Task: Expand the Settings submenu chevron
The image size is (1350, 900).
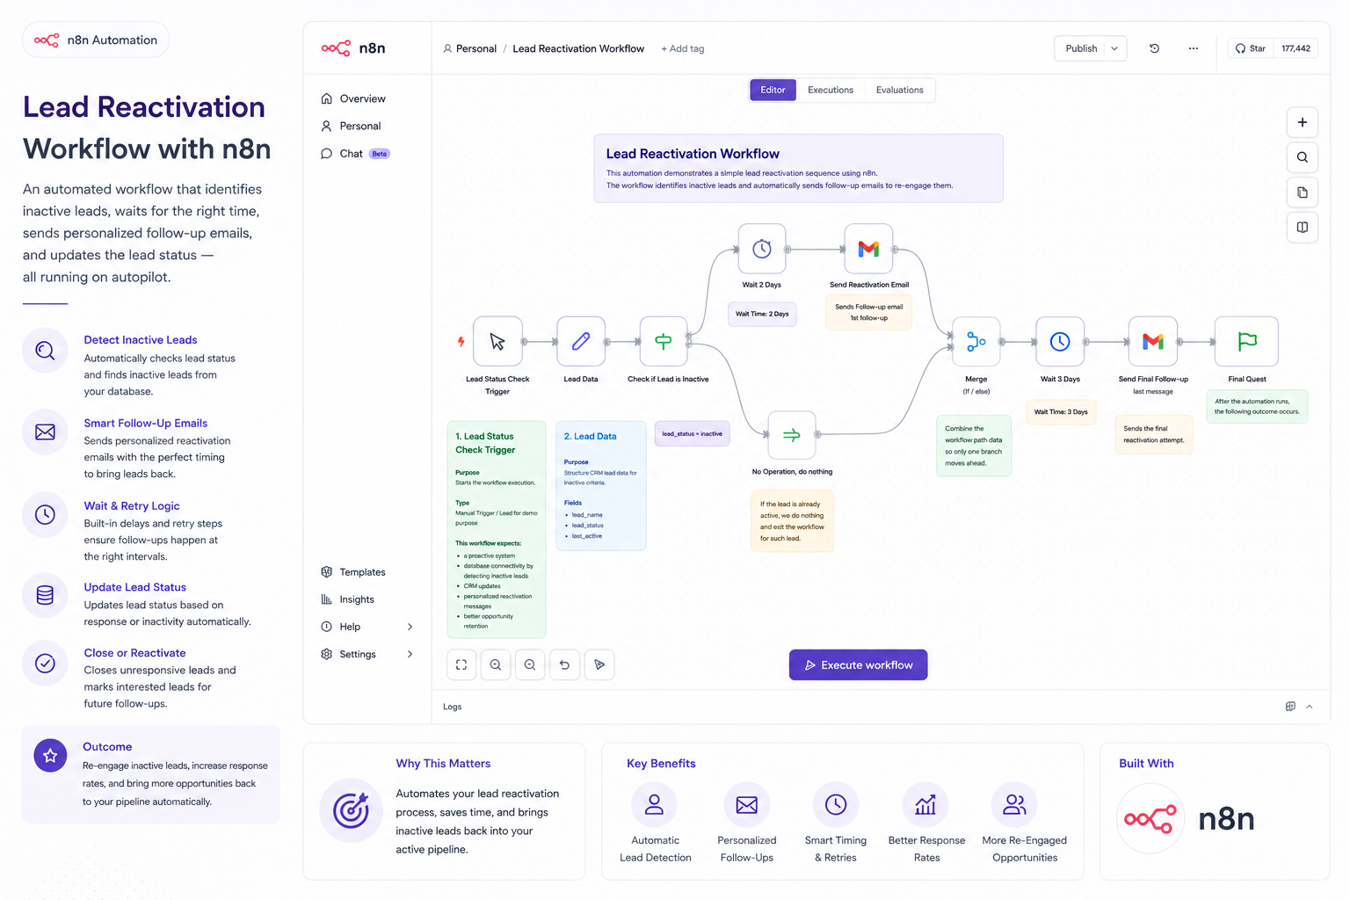Action: tap(410, 654)
